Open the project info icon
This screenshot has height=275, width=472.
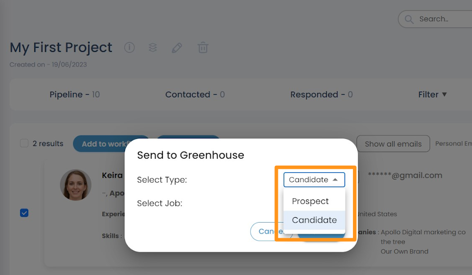(x=130, y=47)
